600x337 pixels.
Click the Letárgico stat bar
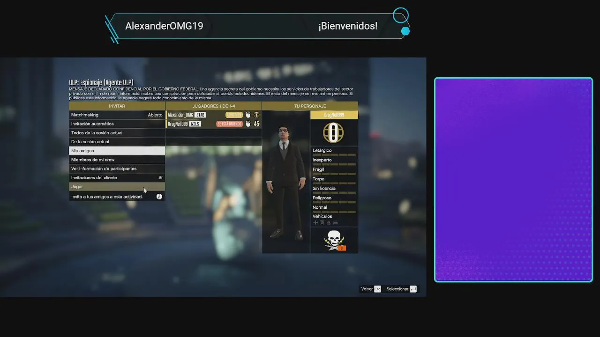click(x=334, y=154)
